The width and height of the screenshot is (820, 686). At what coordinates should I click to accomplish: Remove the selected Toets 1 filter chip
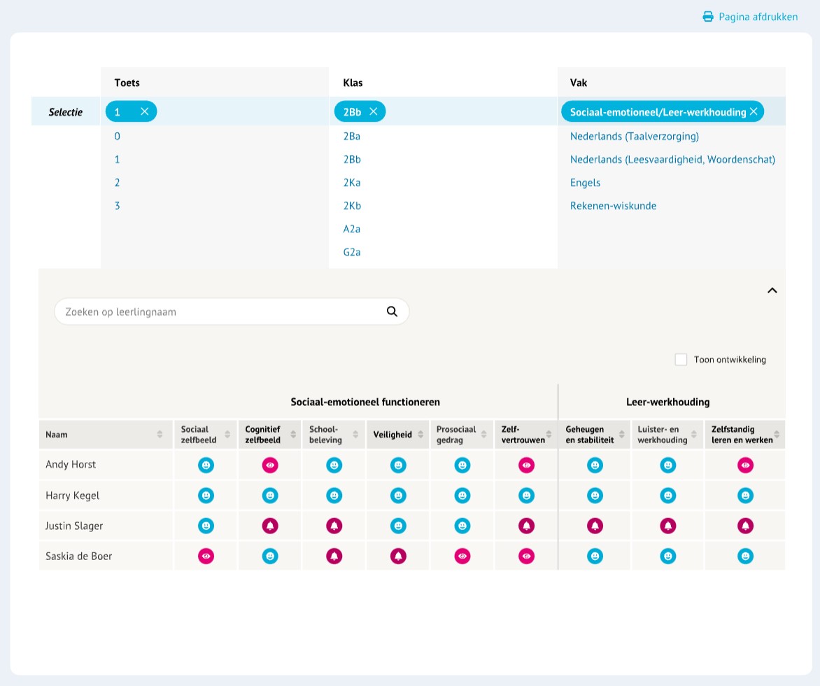pyautogui.click(x=144, y=111)
